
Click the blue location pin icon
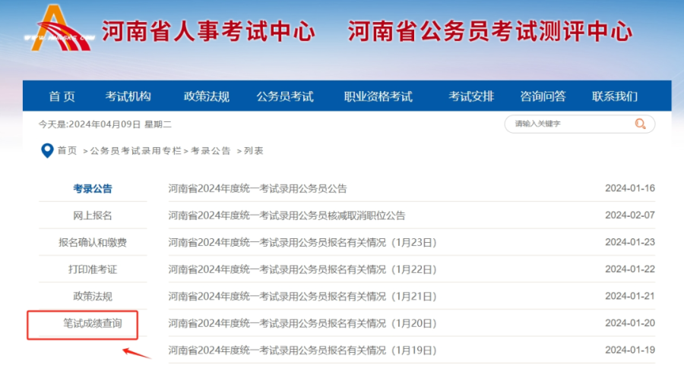(46, 150)
